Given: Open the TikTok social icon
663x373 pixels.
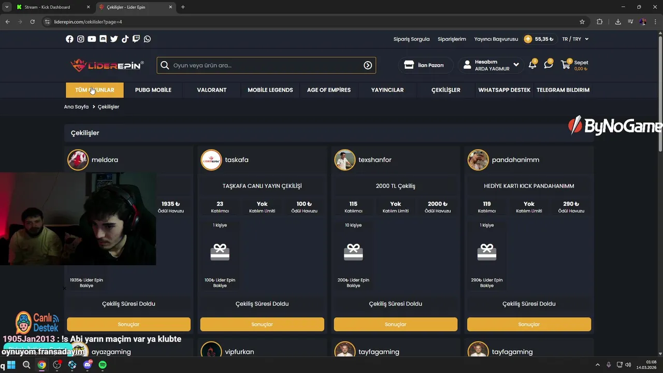Looking at the screenshot, I should pos(125,39).
